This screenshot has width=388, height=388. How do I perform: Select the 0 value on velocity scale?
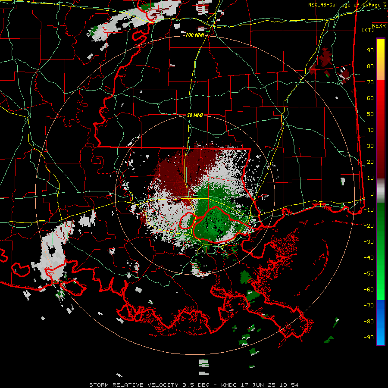point(372,194)
